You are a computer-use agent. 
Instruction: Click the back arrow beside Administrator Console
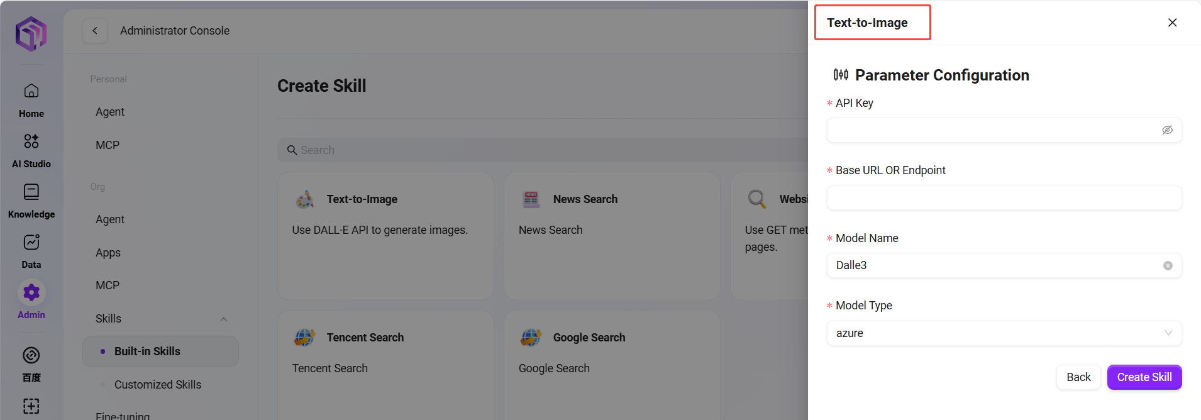click(x=95, y=31)
